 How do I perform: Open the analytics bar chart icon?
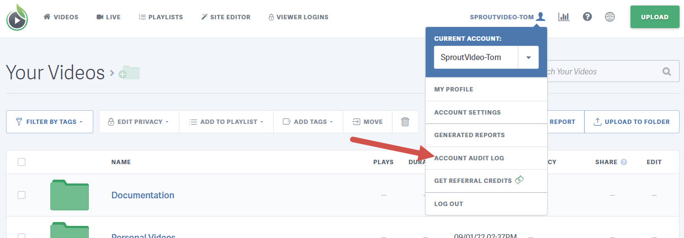tap(564, 17)
